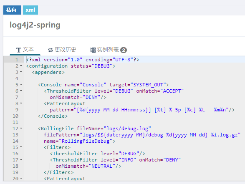Click the log4j2-spring title

[x=35, y=25]
